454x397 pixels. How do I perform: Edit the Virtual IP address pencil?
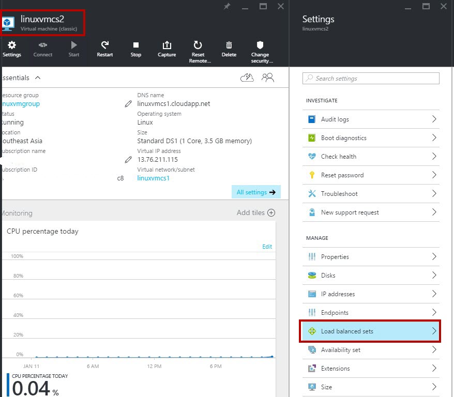[x=128, y=160]
